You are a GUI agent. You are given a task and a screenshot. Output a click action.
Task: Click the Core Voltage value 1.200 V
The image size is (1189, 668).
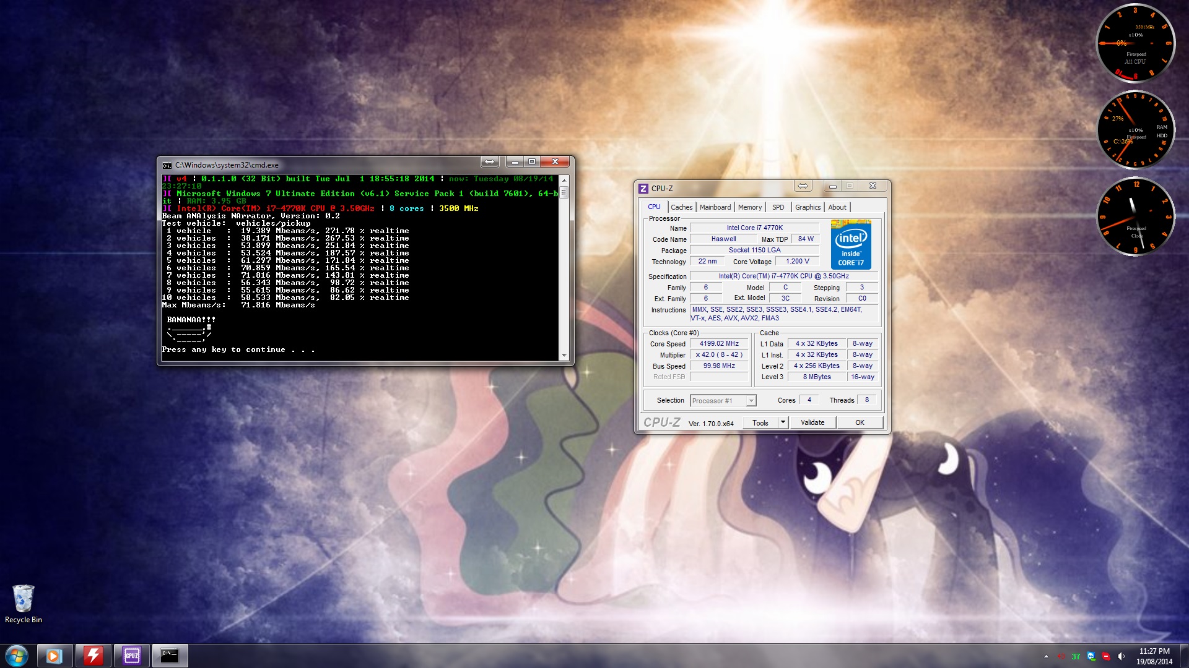pos(797,261)
